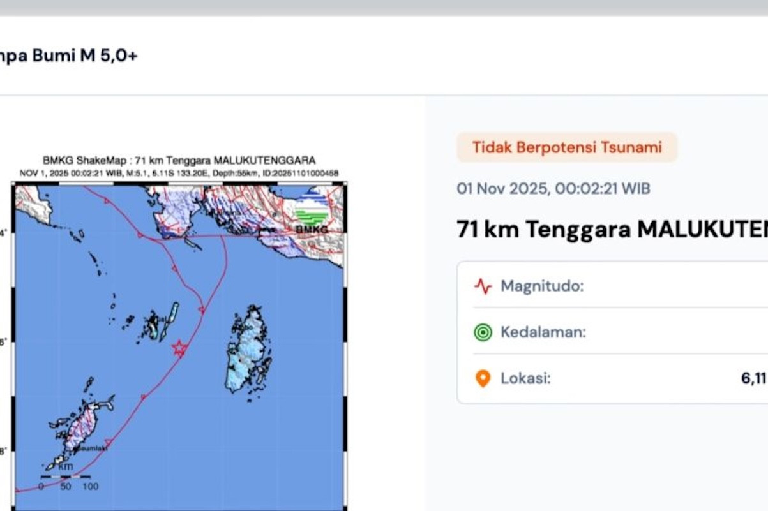Select the red epicenter star on the map

point(179,348)
